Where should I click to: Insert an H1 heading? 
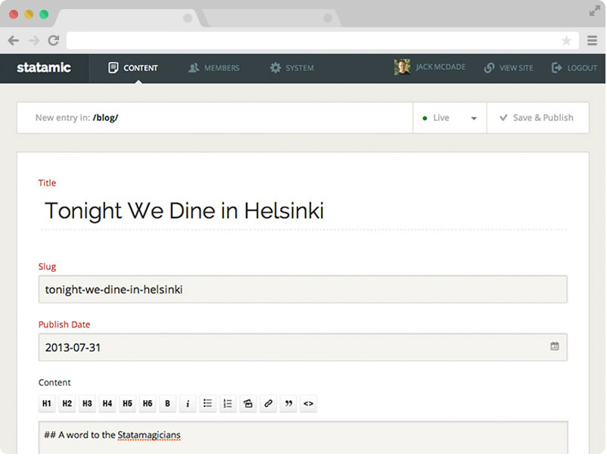click(47, 403)
